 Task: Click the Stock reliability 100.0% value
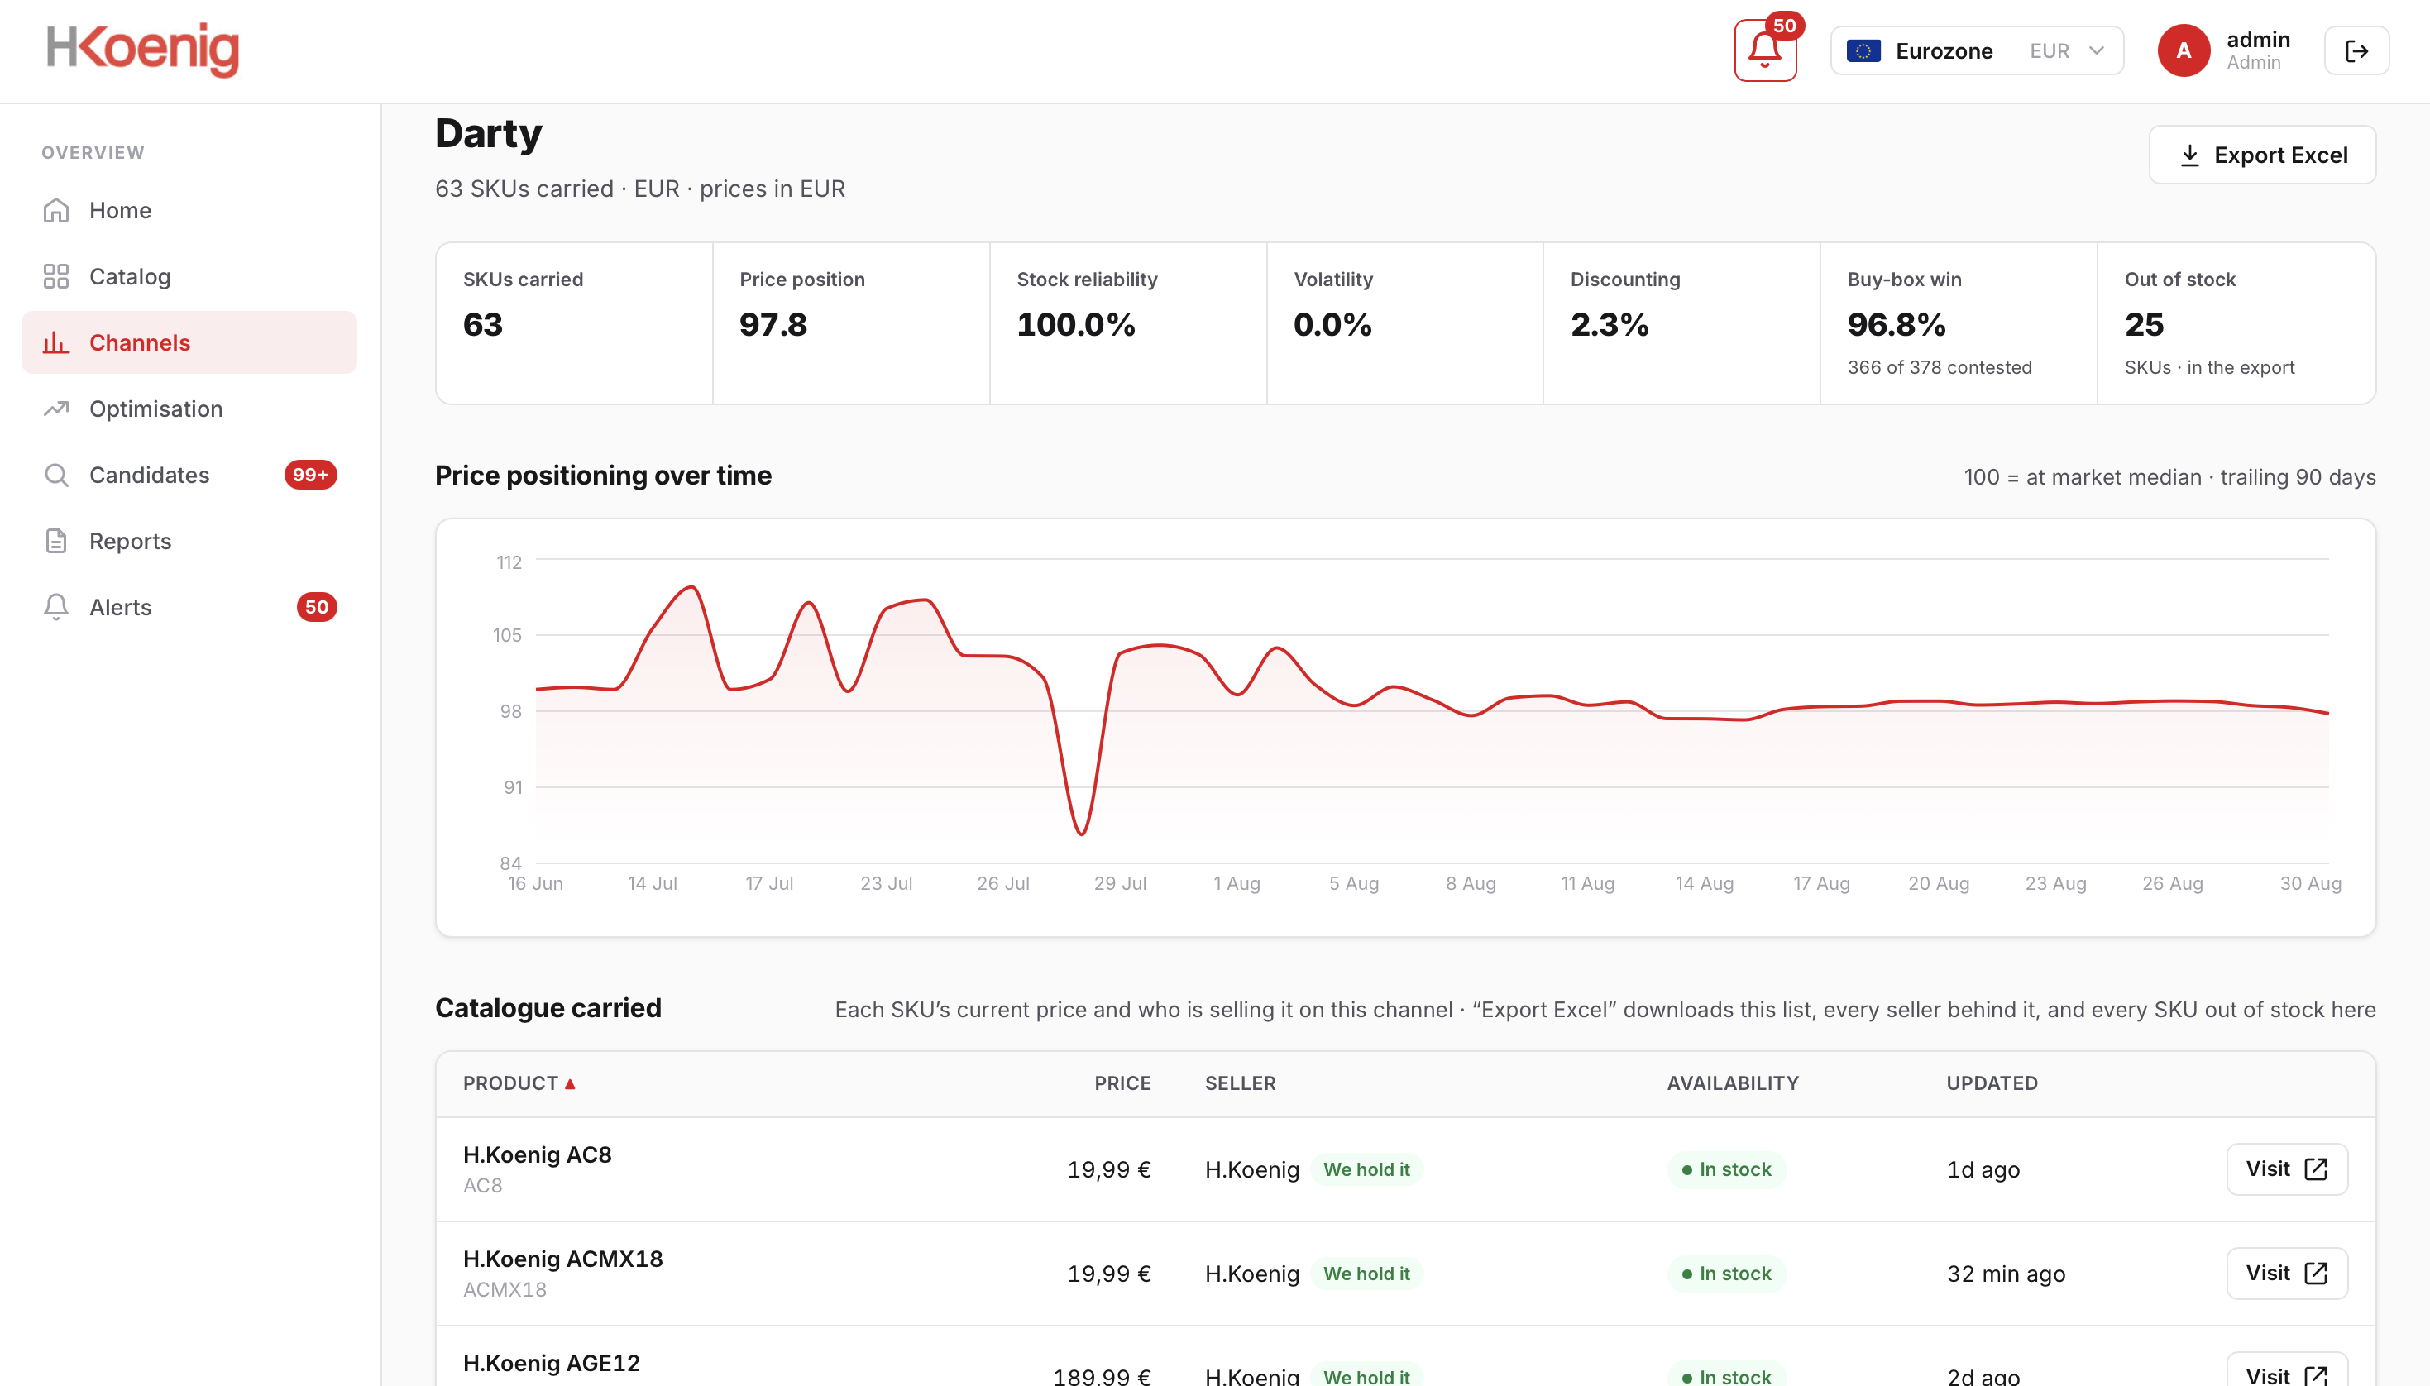point(1075,326)
